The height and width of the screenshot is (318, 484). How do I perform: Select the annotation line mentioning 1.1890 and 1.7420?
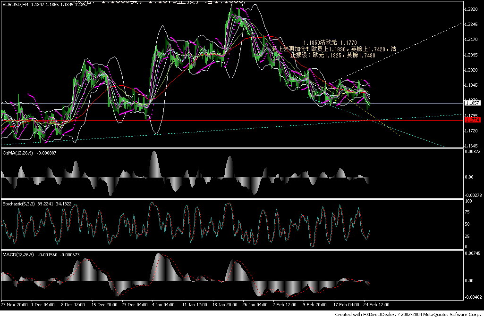click(334, 49)
